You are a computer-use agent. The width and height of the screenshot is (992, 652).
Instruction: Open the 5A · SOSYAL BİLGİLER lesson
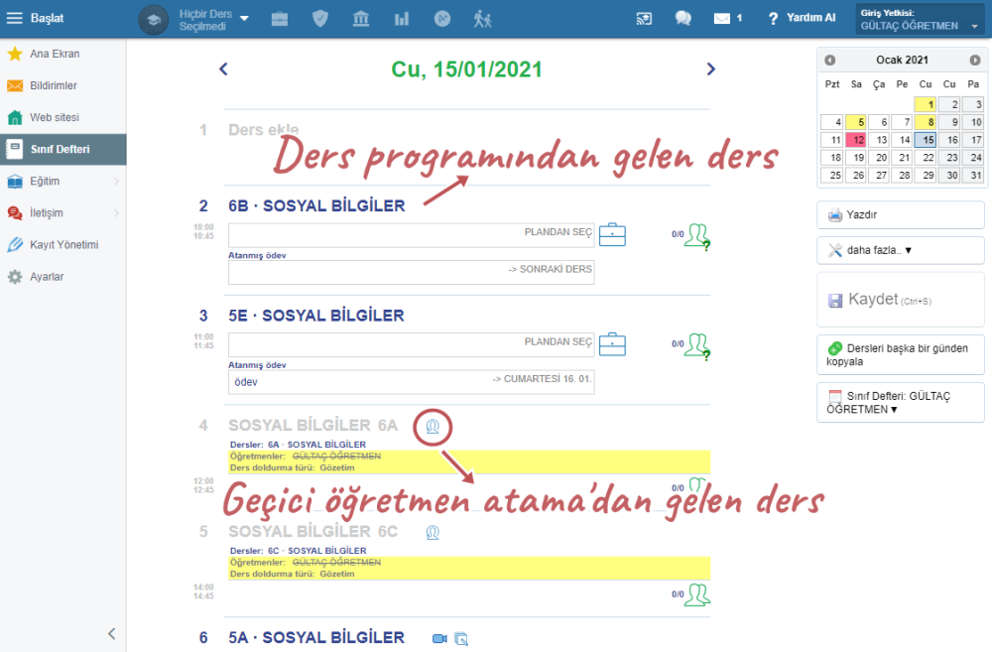pyautogui.click(x=316, y=637)
